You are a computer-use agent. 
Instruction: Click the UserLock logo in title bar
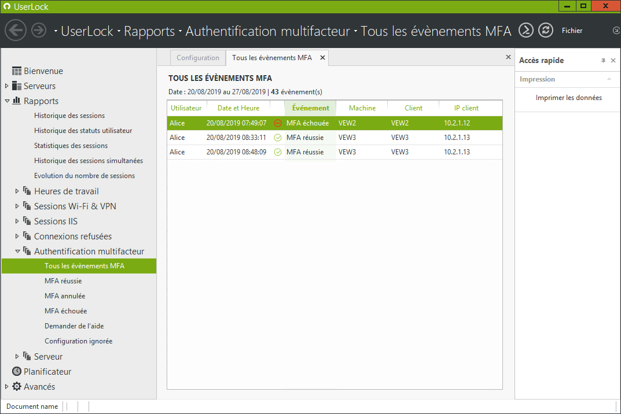7,6
